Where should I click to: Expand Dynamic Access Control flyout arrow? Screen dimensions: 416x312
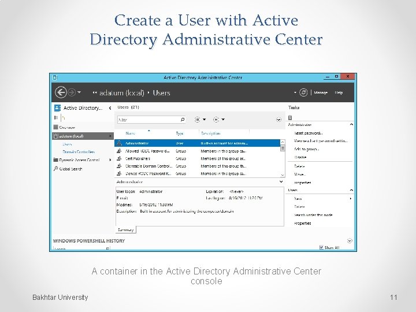coord(110,160)
